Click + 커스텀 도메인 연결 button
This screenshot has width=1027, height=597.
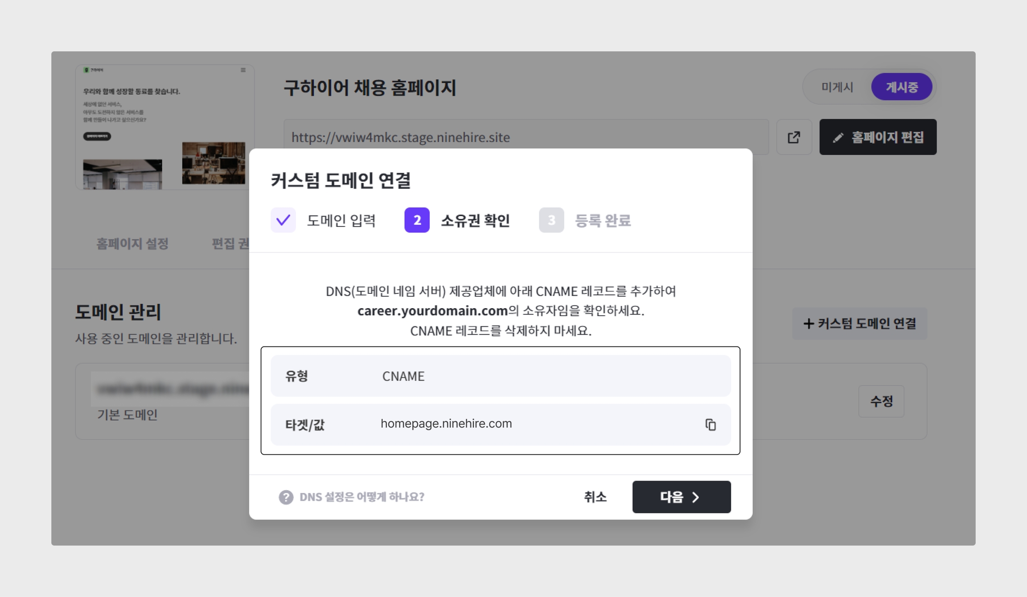[x=859, y=323]
